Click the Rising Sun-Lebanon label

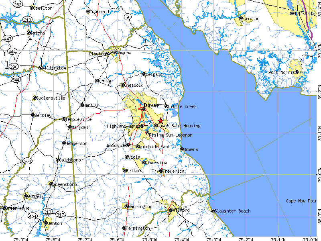coord(171,135)
